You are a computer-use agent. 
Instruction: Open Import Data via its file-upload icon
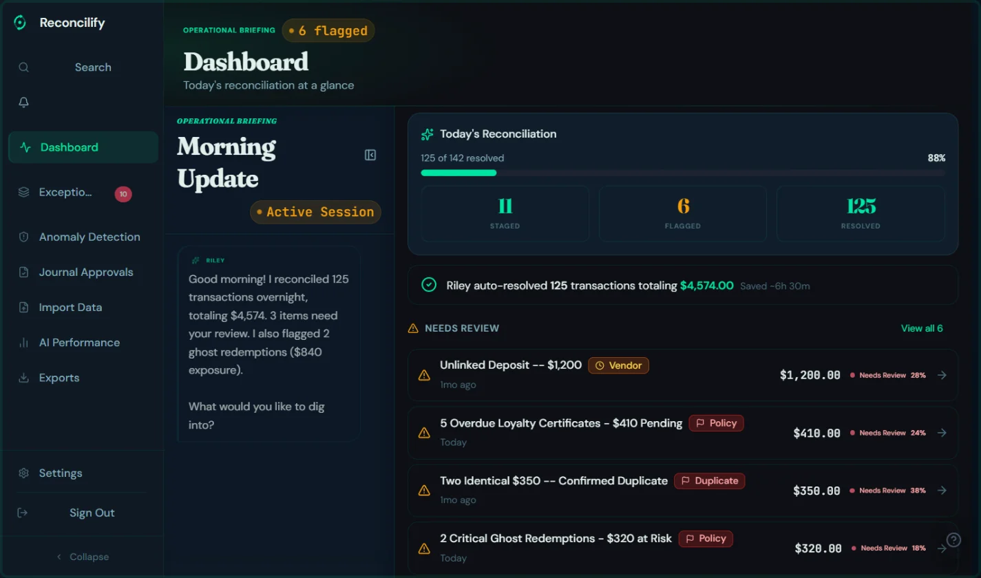coord(23,307)
